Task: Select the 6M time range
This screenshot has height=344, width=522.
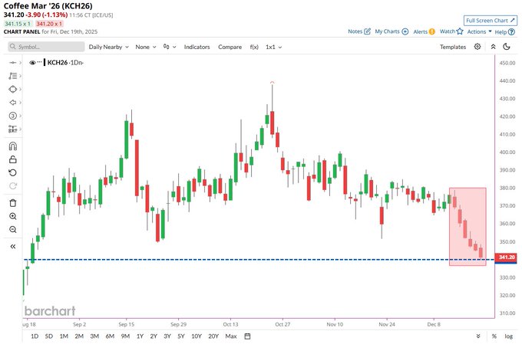Action: tap(109, 336)
